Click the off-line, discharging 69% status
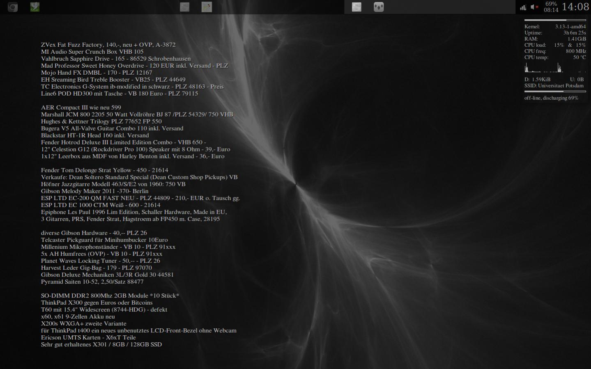Image resolution: width=591 pixels, height=369 pixels. click(551, 98)
